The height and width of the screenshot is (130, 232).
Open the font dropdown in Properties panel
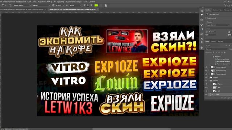click(217, 25)
